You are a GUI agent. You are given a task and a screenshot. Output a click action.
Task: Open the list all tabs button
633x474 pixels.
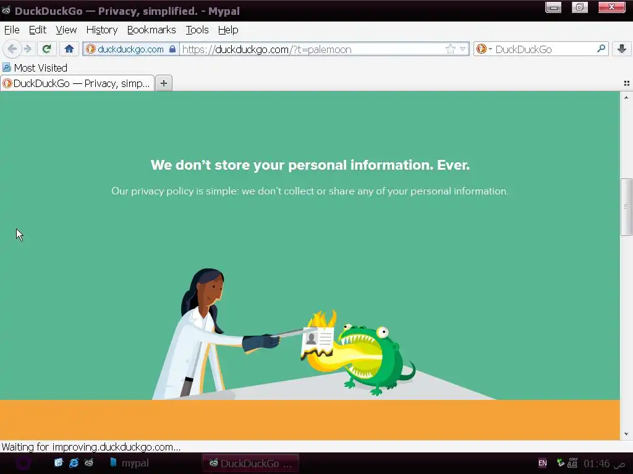(x=627, y=83)
